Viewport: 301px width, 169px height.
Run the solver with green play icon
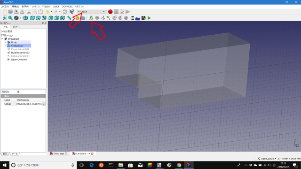(149, 18)
